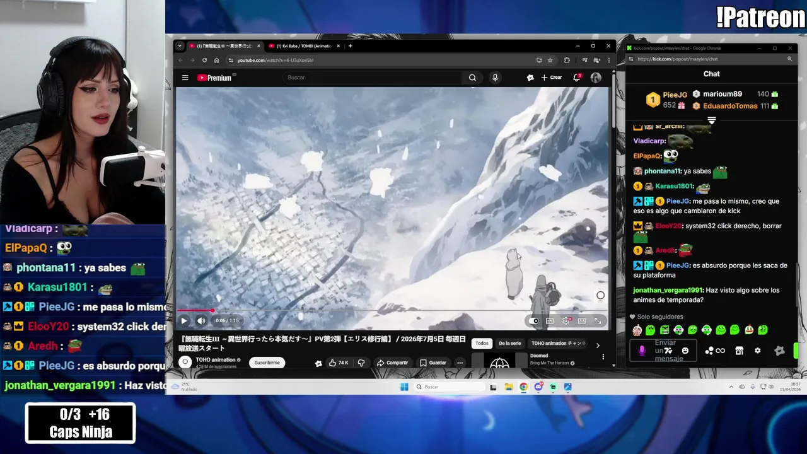Select the De la serie filter chip
807x454 pixels.
pyautogui.click(x=510, y=344)
